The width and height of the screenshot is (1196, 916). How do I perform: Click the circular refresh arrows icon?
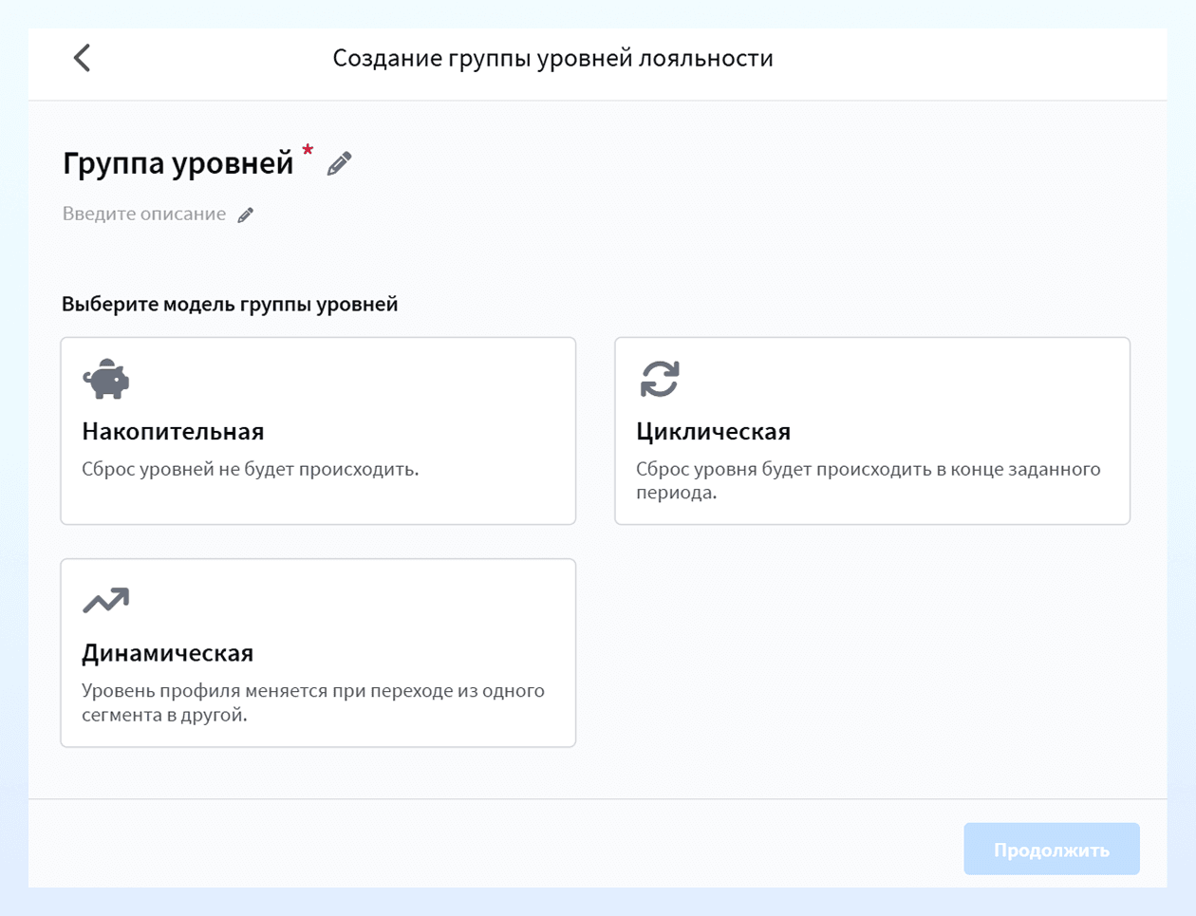point(660,379)
